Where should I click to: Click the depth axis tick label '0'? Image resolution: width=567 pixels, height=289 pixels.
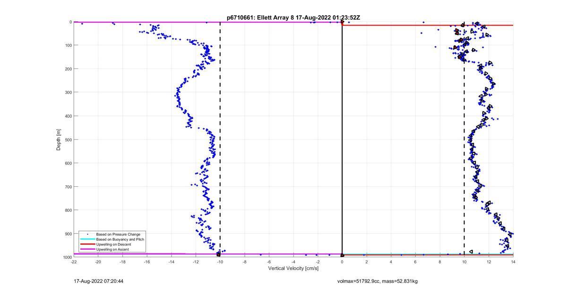coord(70,22)
